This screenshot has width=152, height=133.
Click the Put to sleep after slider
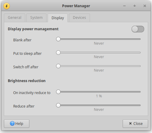pos(98,53)
